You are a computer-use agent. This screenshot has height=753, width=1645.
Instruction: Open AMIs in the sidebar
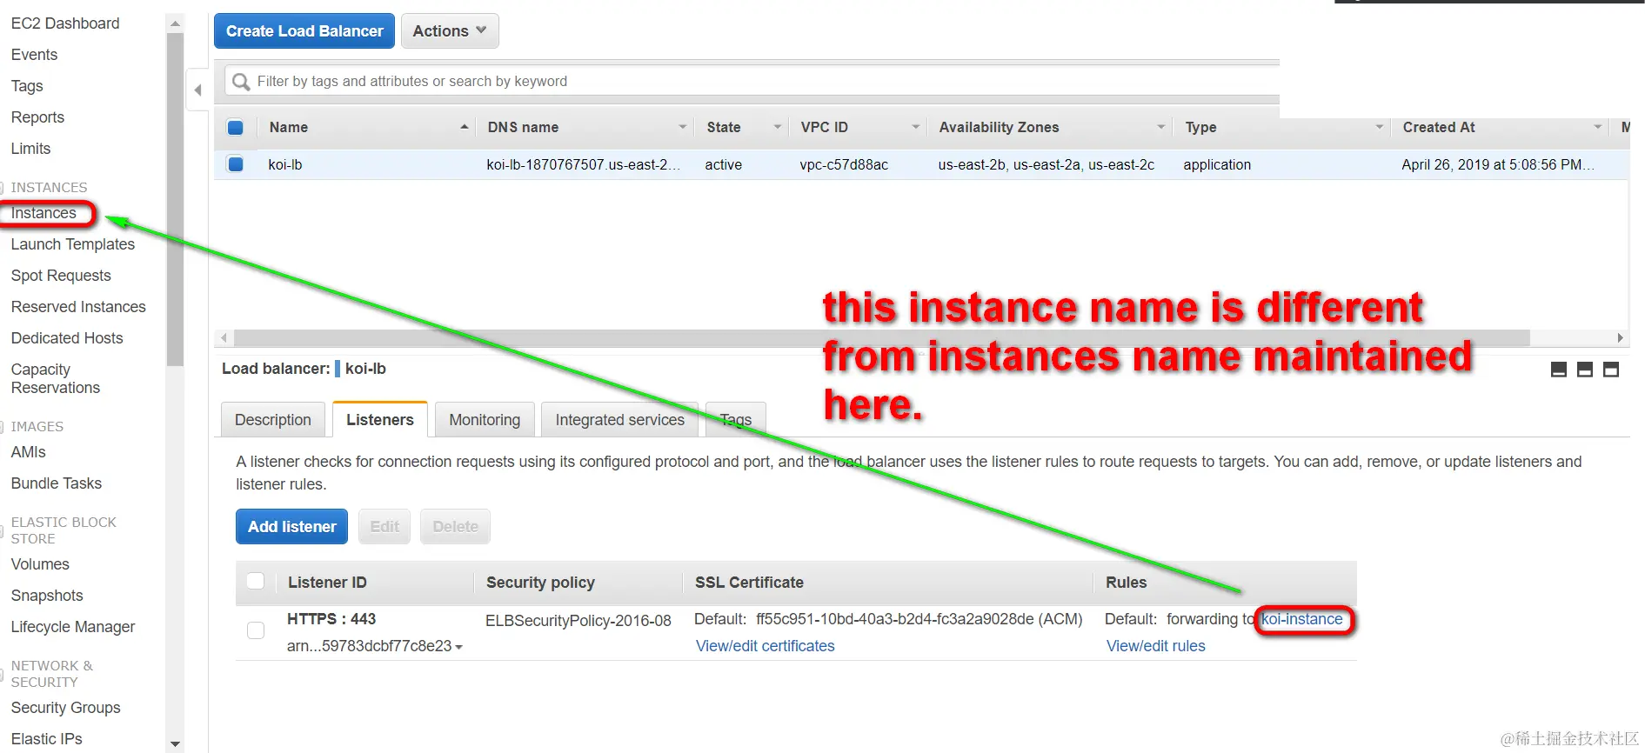[x=28, y=452]
